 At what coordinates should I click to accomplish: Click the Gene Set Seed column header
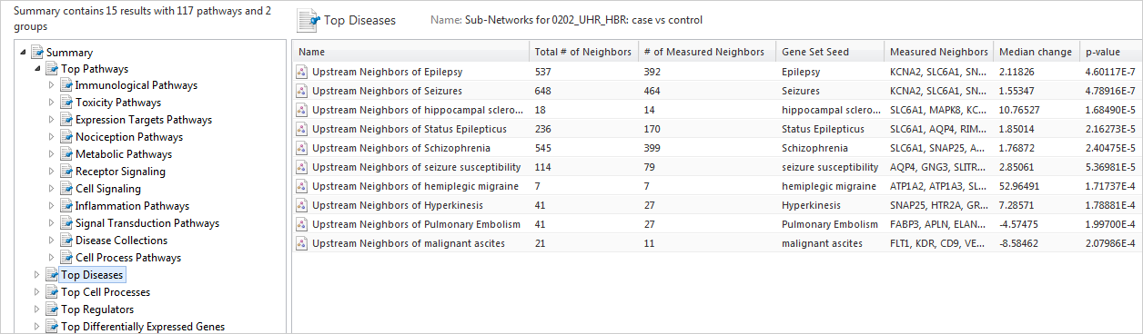(x=829, y=52)
